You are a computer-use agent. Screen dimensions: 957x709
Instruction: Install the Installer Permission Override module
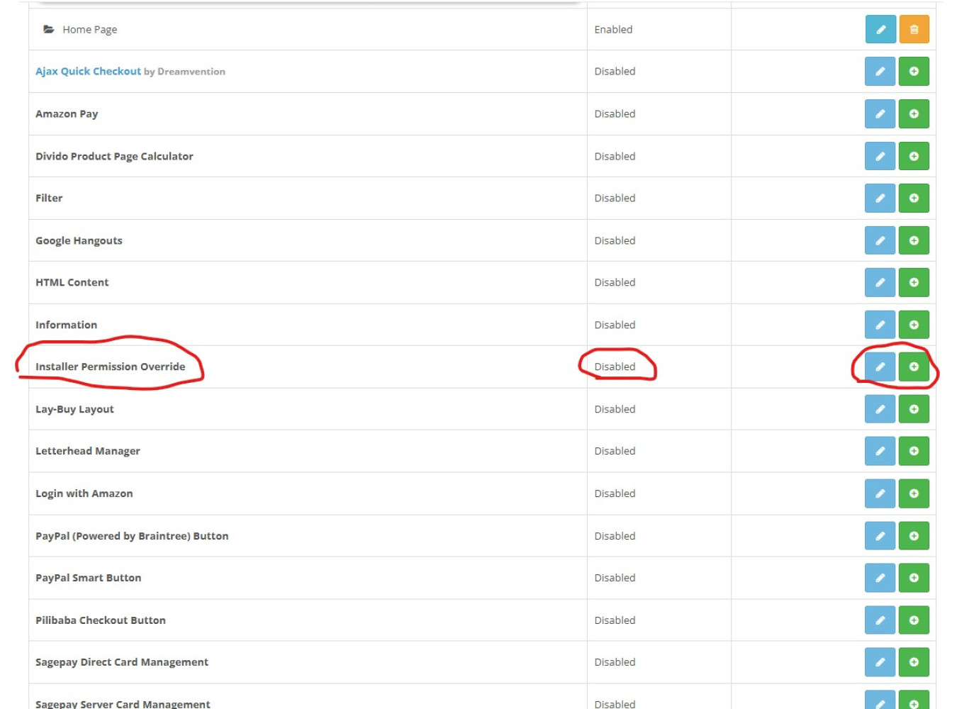click(x=914, y=367)
